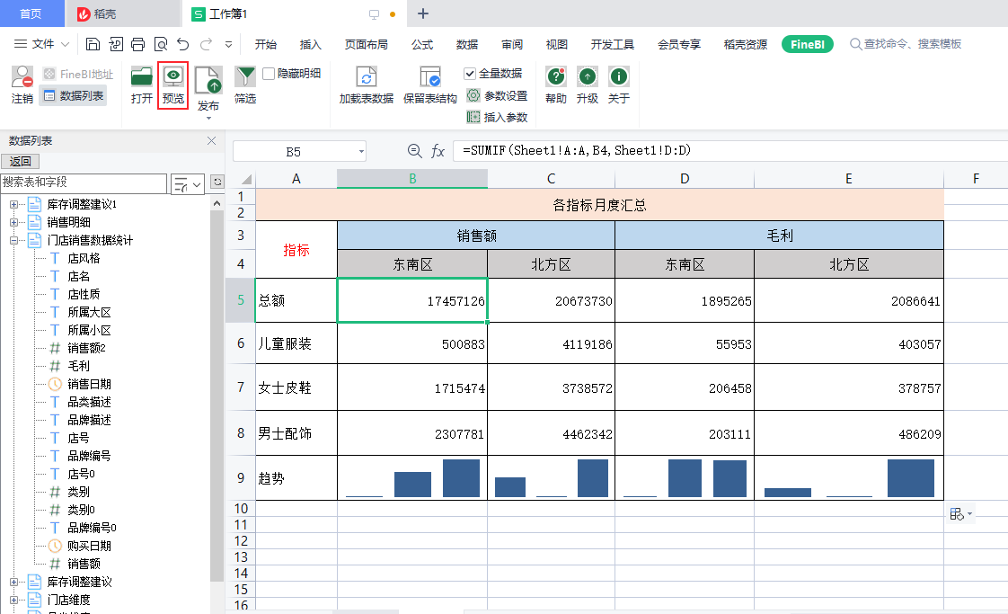The image size is (1008, 614).
Task: Select the 毛利 field in tree
Action: click(78, 366)
